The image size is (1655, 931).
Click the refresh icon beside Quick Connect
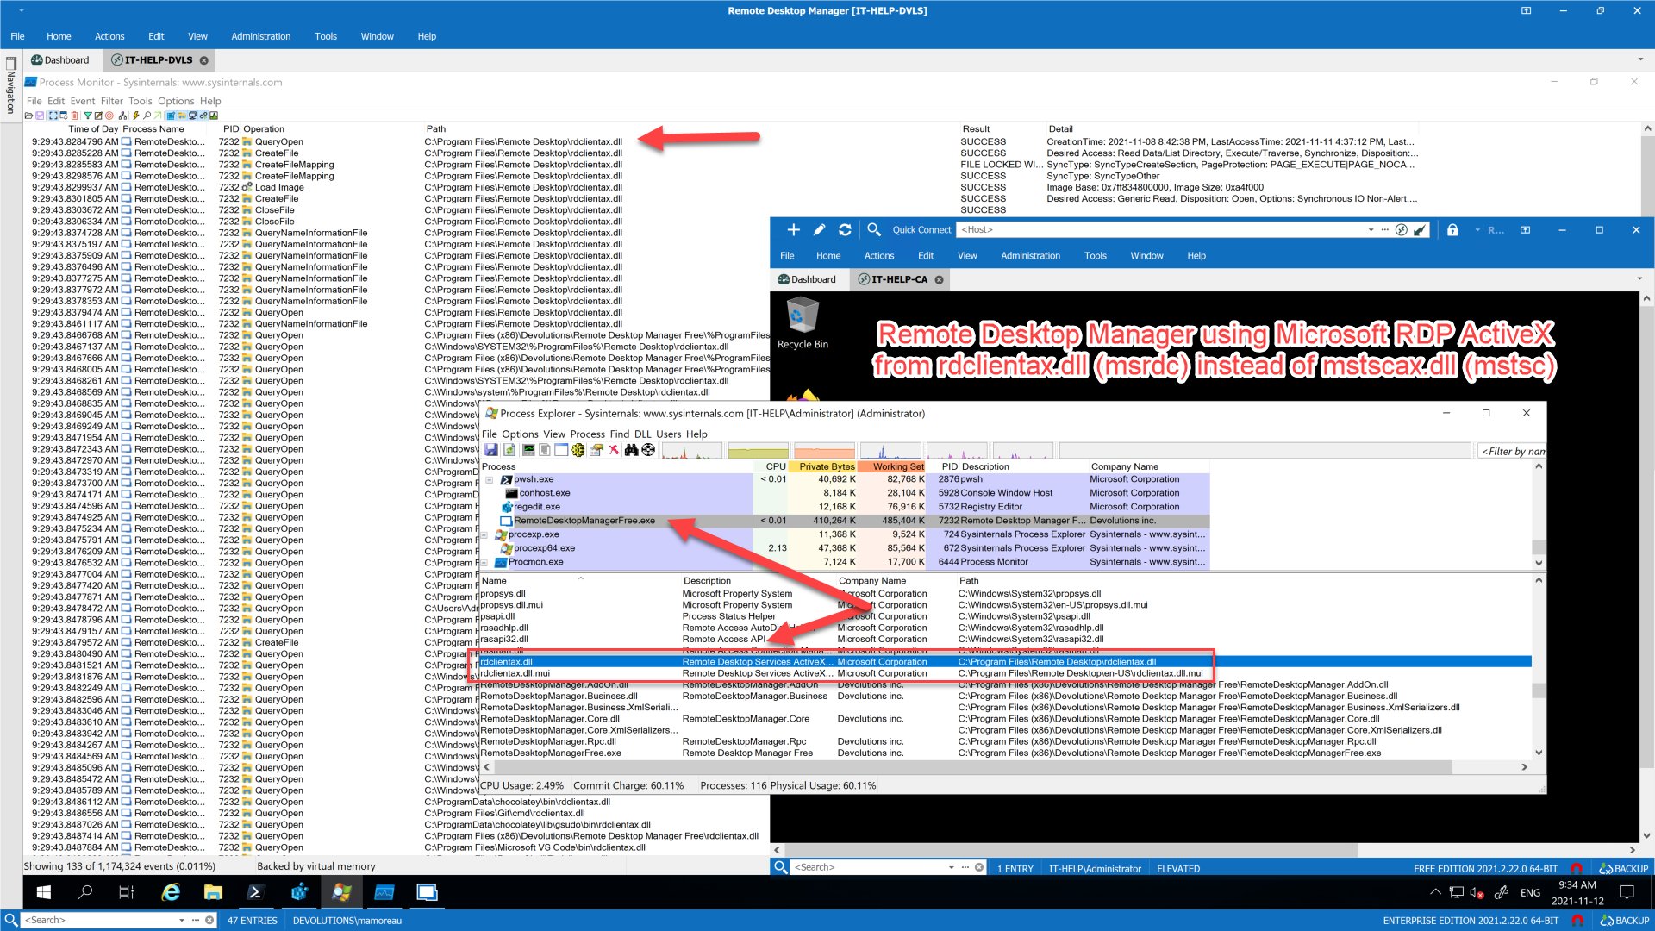[x=845, y=230]
